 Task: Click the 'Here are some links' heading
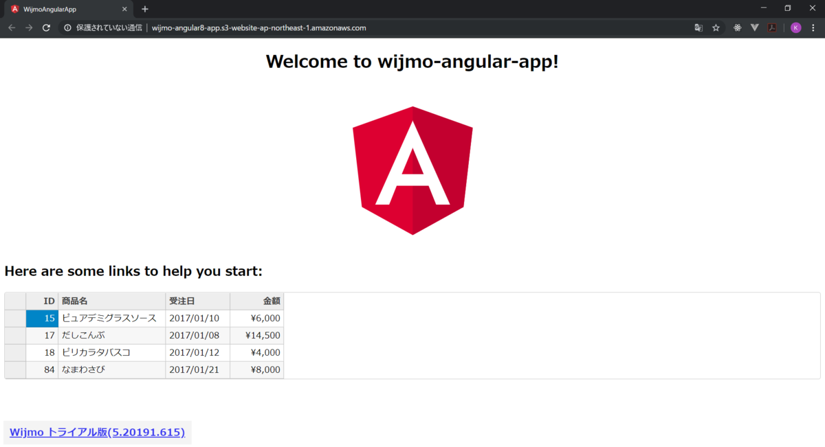(133, 271)
